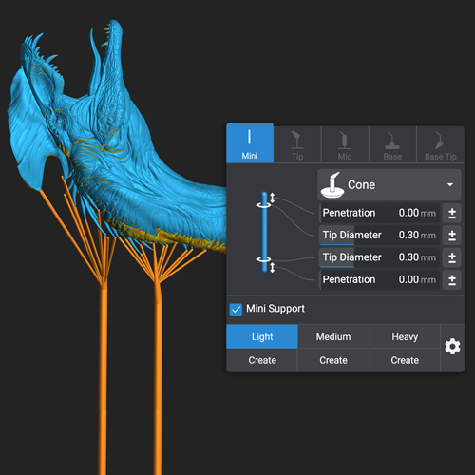Click Create under the Heavy preset
Screen dimensions: 475x475
click(405, 360)
